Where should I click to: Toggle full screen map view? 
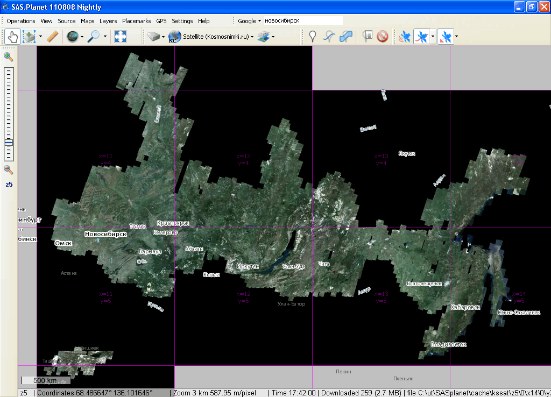coord(121,37)
